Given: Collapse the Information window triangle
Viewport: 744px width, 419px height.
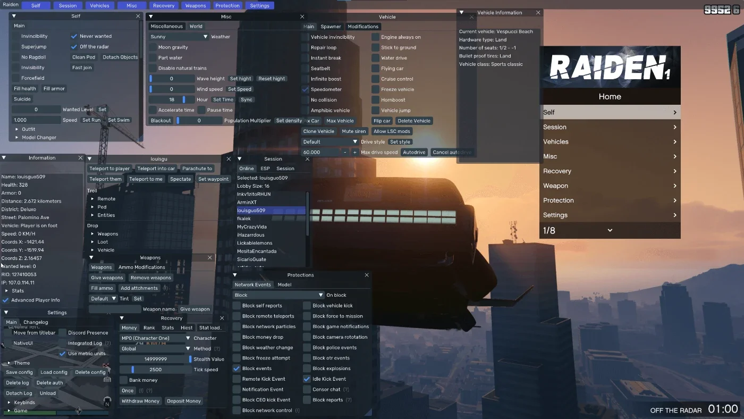Looking at the screenshot, I should tap(4, 158).
